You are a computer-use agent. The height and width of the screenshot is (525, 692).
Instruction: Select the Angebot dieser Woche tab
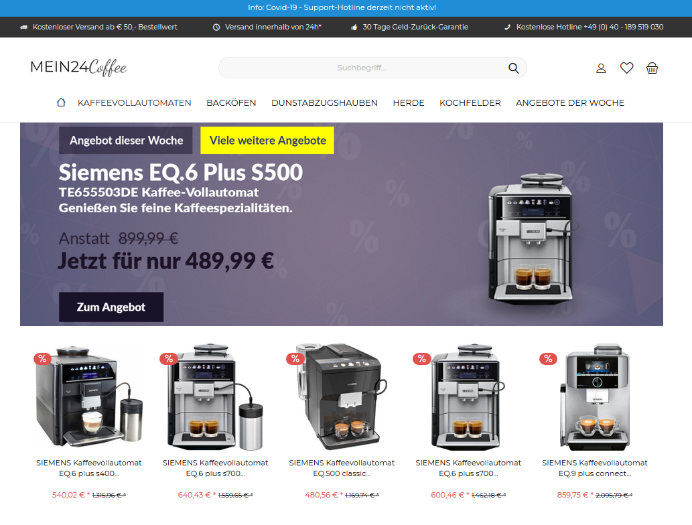(x=126, y=141)
